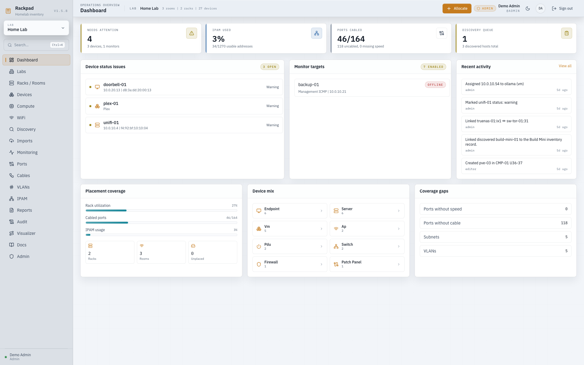Screen dimensions: 584x365
Task: Open Endpoint row chevron in Device mix
Action: click(322, 211)
